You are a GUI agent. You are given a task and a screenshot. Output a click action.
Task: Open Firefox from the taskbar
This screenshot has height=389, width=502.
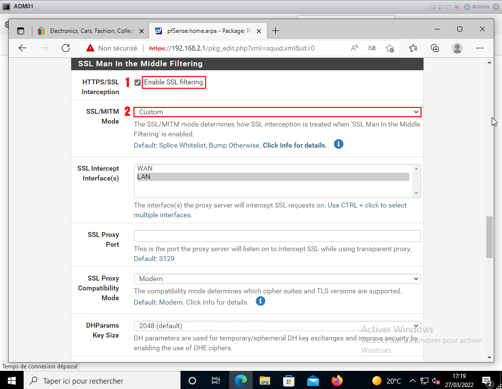[337, 381]
